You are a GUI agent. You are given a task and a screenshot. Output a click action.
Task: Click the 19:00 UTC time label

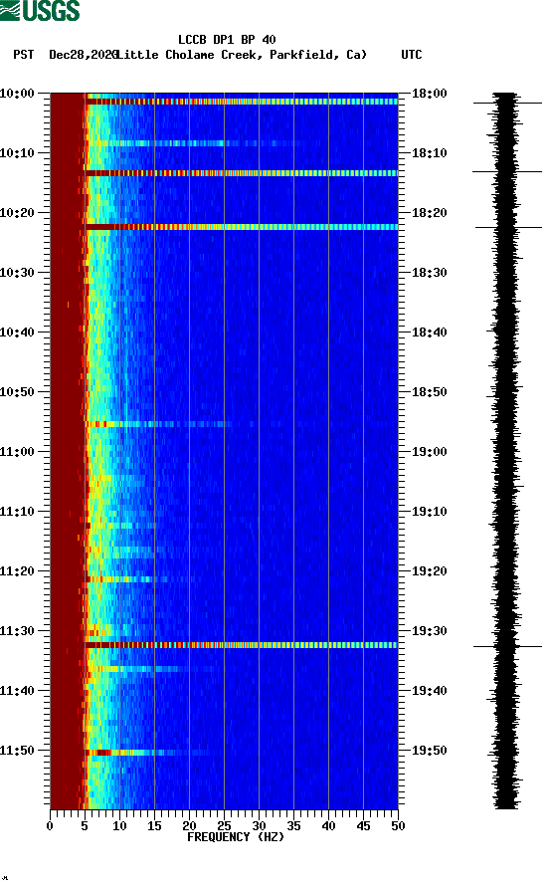click(x=430, y=452)
